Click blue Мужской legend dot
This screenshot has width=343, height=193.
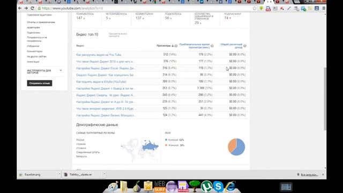166,140
